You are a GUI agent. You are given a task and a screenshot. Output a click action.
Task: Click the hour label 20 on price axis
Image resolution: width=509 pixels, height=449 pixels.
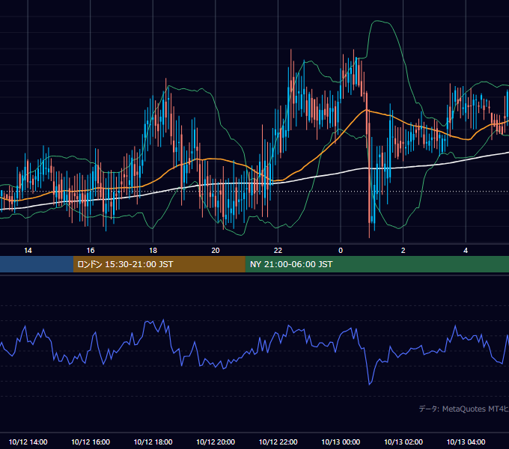[x=216, y=251]
